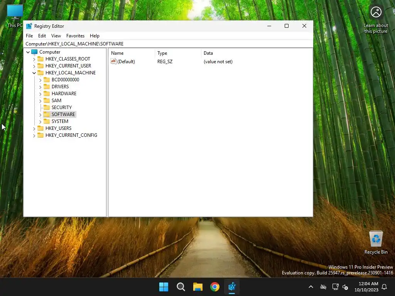Screen dimensions: 395x296
Task: Open the clock and date flyout
Action: pos(366,287)
